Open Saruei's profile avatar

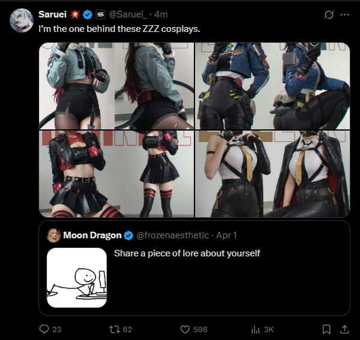coord(22,20)
